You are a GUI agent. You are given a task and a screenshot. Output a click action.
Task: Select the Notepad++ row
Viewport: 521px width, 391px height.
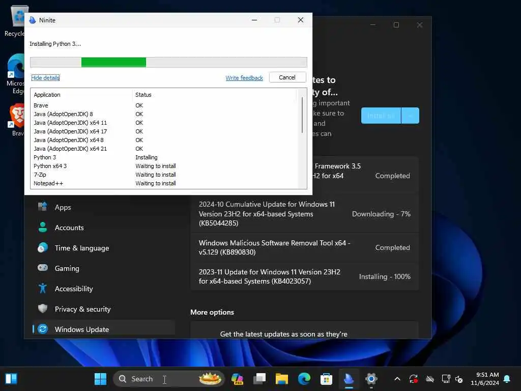(x=165, y=183)
